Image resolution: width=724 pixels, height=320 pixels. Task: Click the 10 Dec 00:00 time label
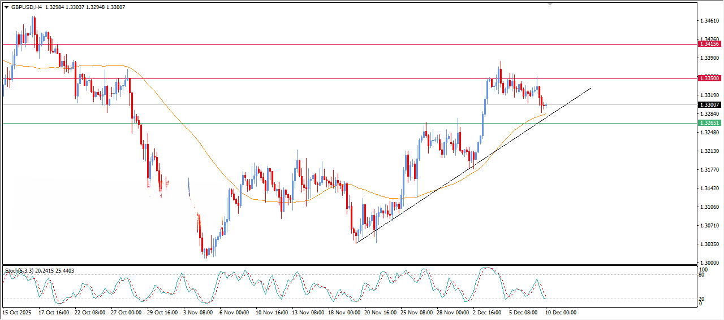(561, 312)
